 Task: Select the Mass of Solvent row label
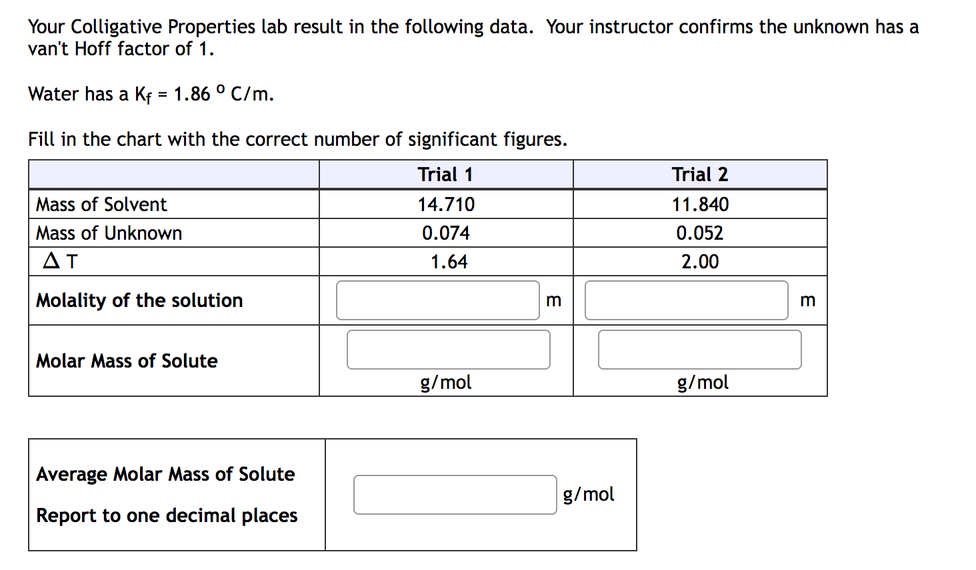100,204
